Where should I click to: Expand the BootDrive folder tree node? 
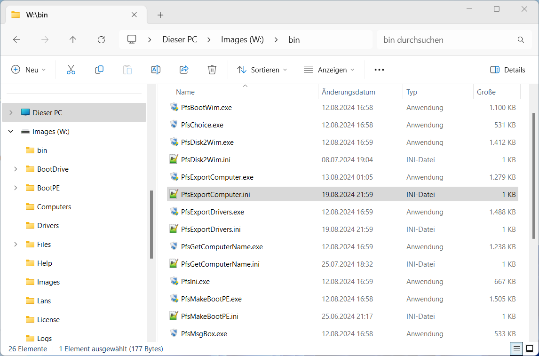coord(16,169)
